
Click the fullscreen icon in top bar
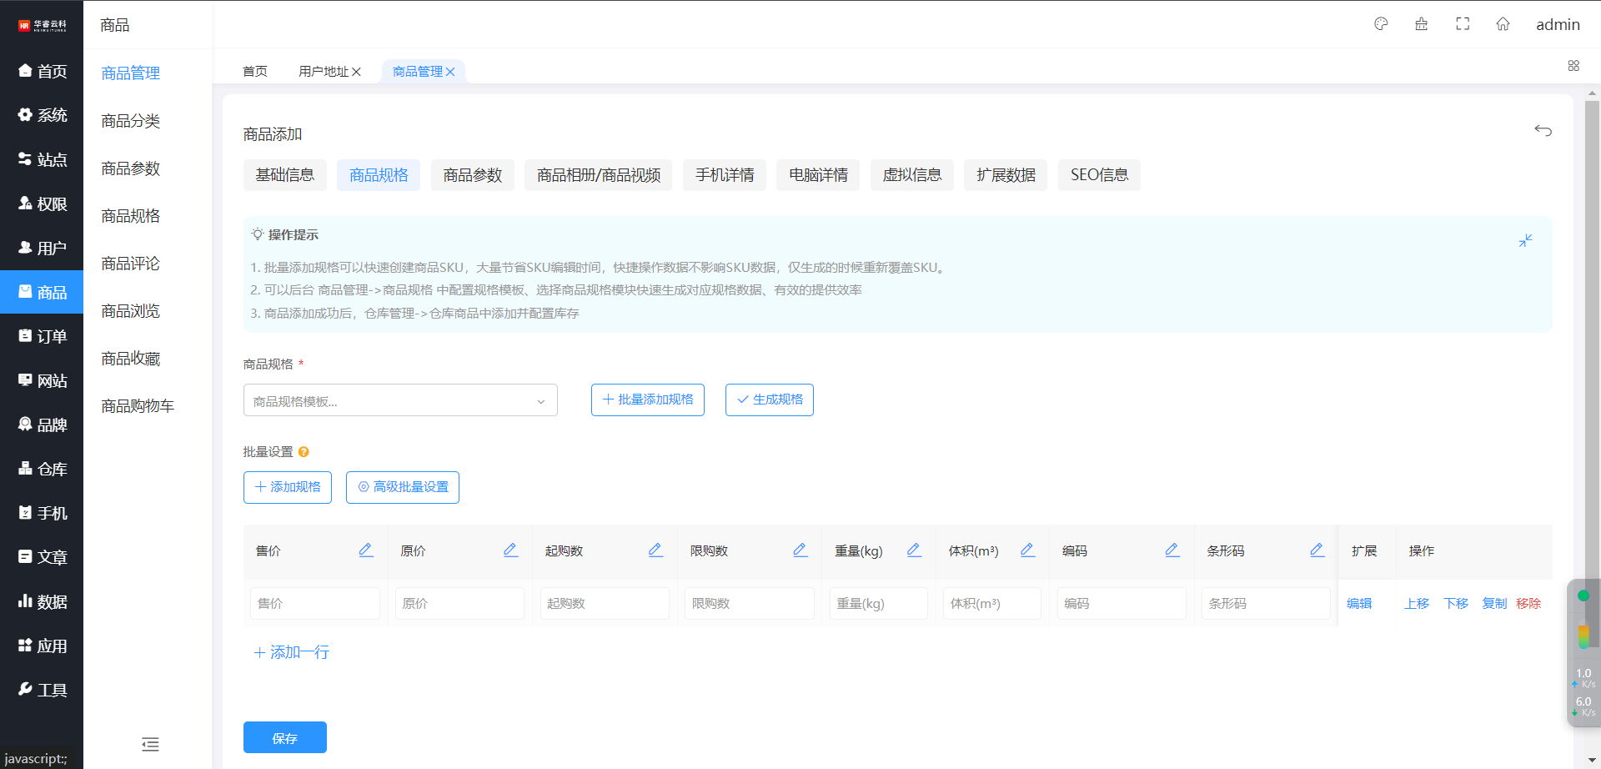[1463, 24]
